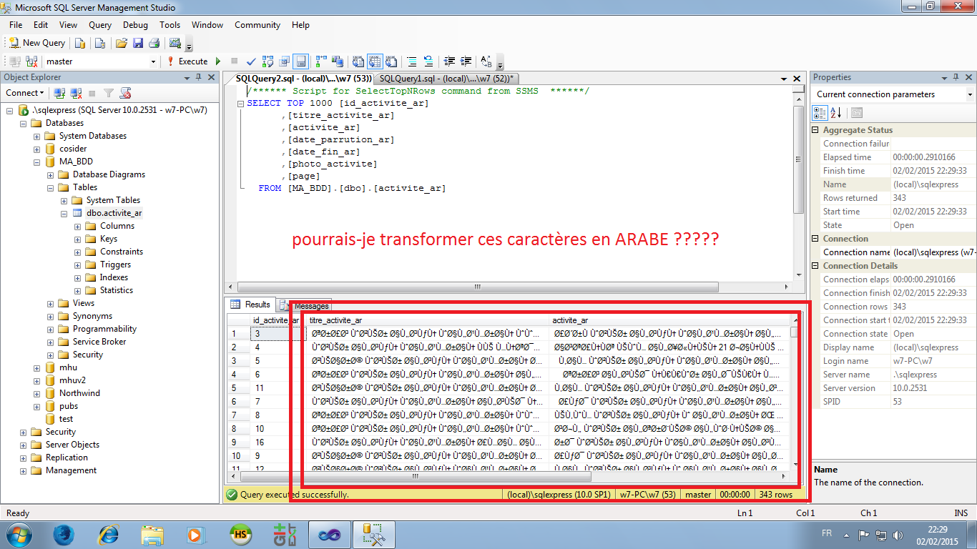The width and height of the screenshot is (977, 549).
Task: Collapse the Databases tree node
Action: (x=24, y=123)
